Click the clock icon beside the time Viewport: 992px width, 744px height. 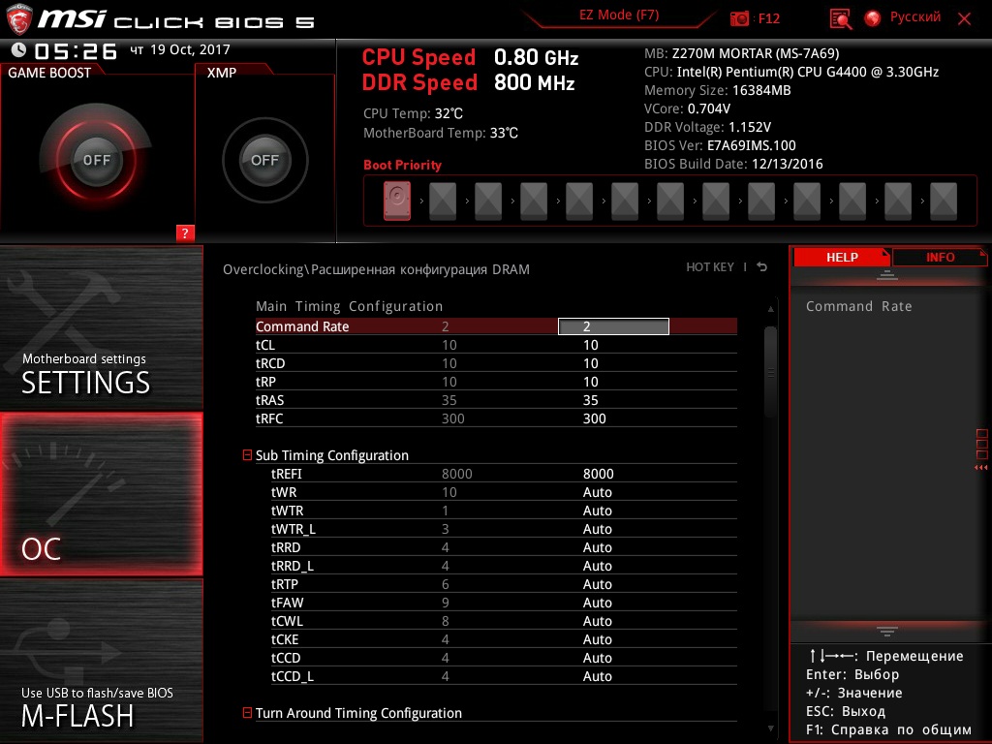pyautogui.click(x=18, y=50)
